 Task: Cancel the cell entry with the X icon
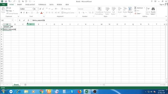(x=19, y=20)
